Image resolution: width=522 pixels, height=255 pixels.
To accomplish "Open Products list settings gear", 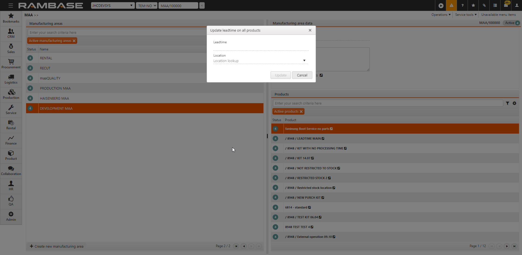I will [514, 103].
